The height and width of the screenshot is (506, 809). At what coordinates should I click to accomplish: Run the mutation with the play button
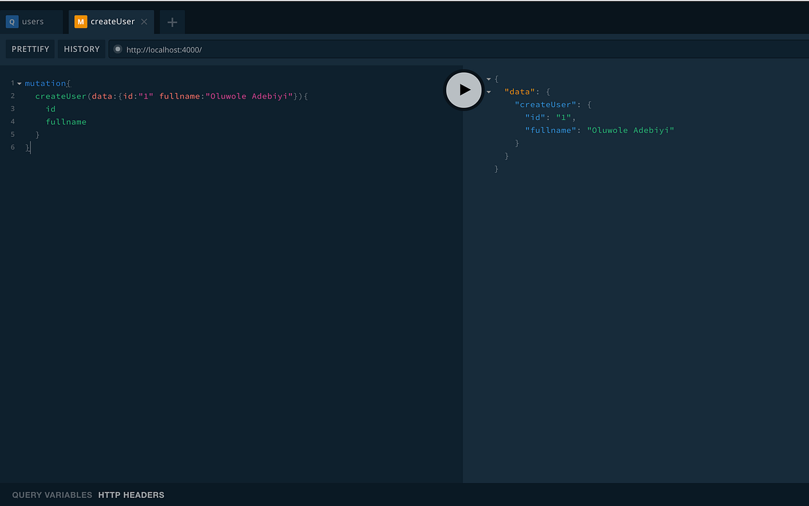464,89
